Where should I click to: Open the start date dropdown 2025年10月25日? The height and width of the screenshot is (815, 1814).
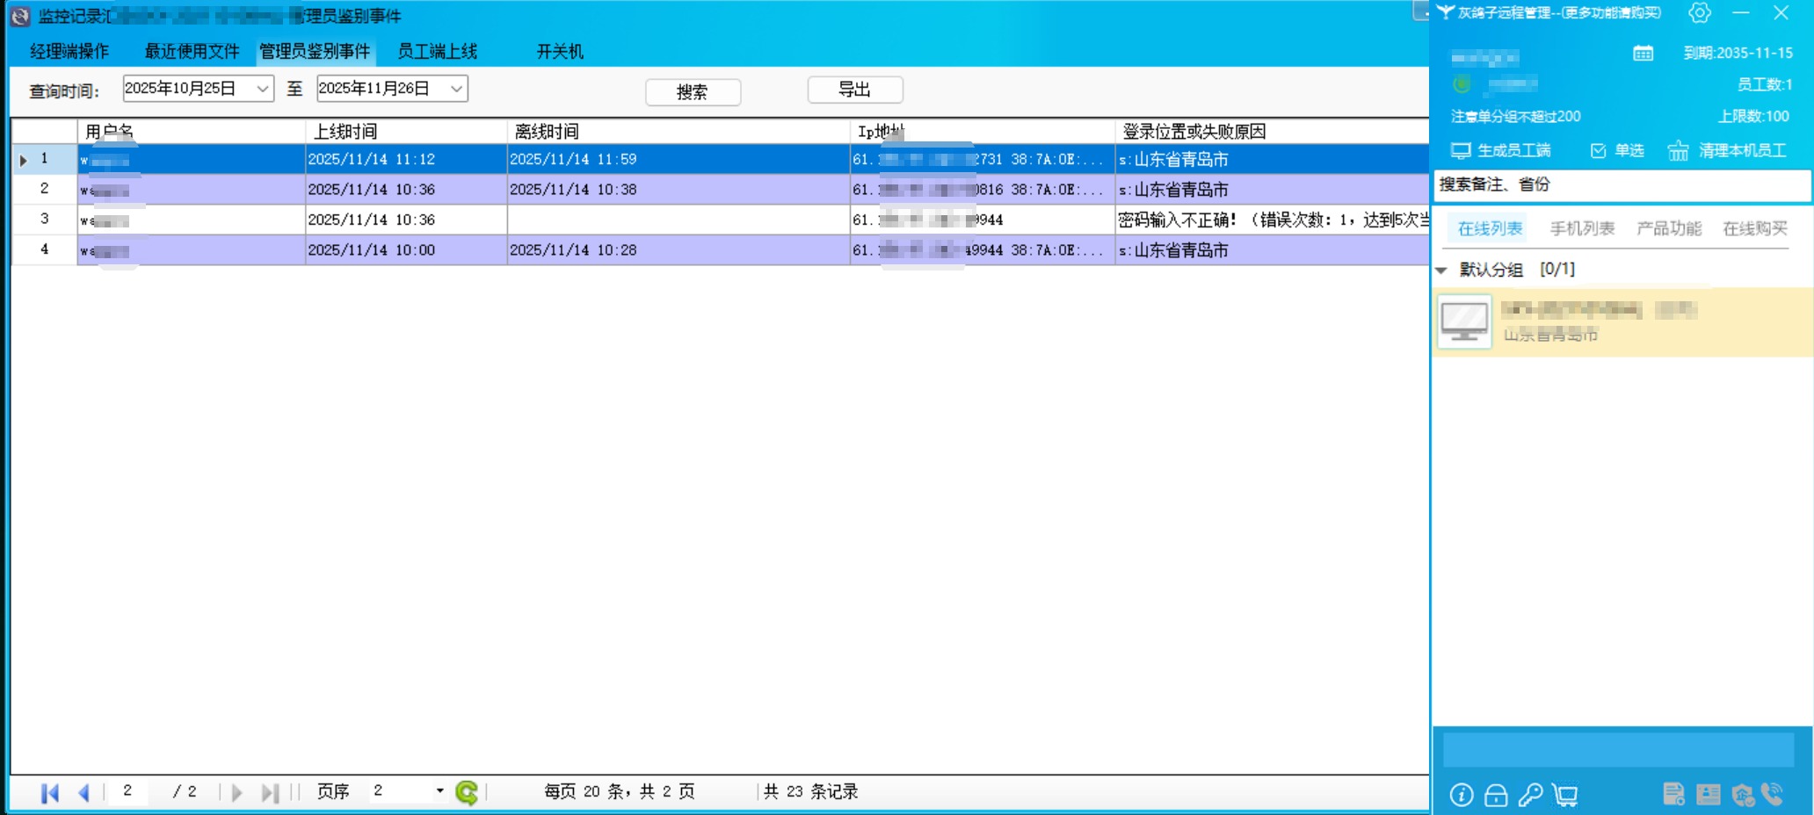point(262,89)
